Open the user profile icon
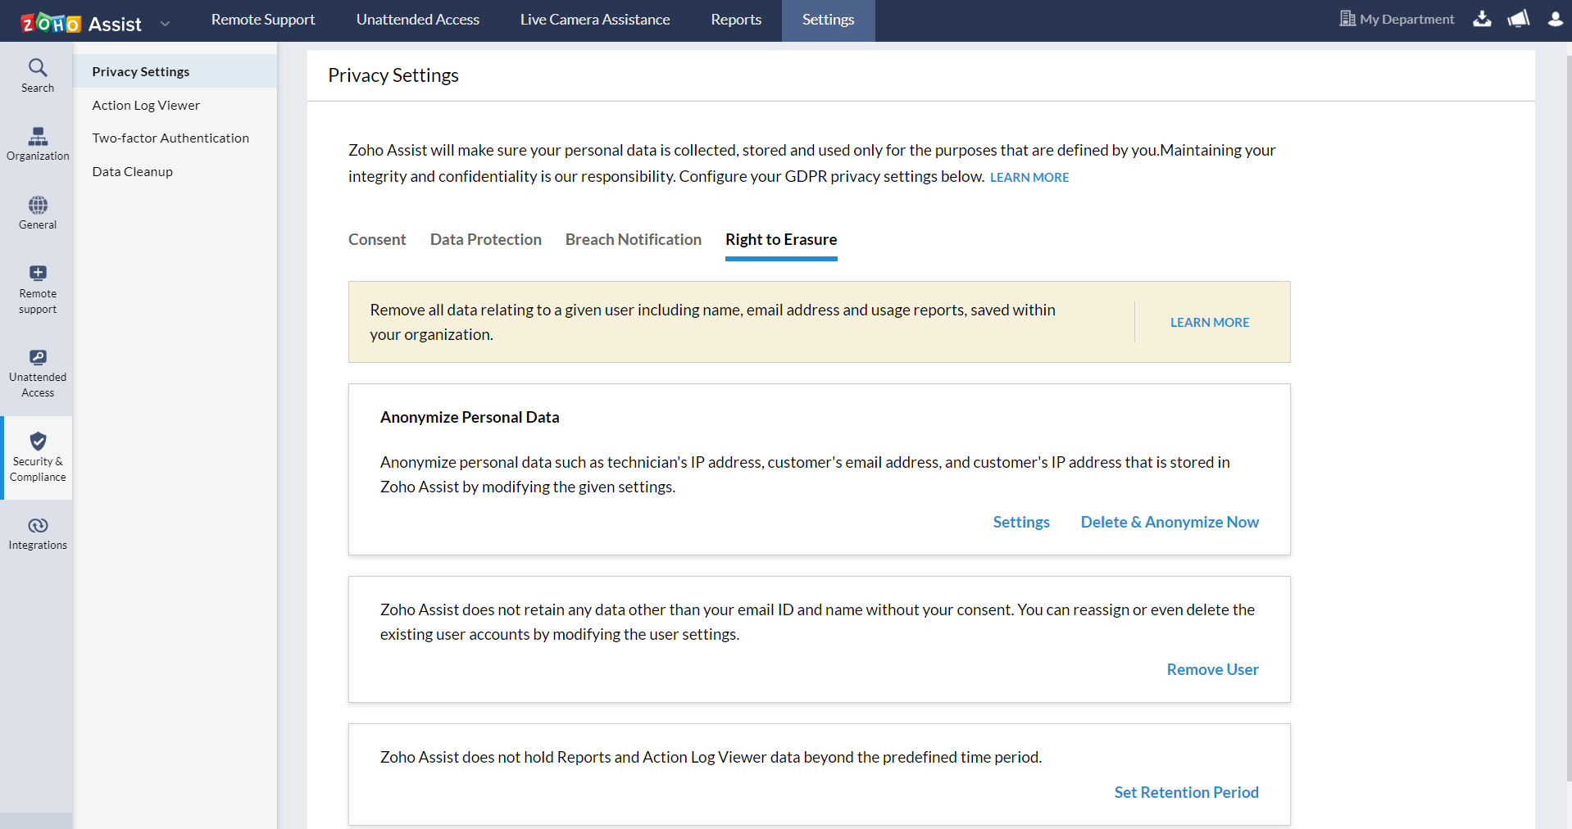The width and height of the screenshot is (1572, 829). point(1555,20)
